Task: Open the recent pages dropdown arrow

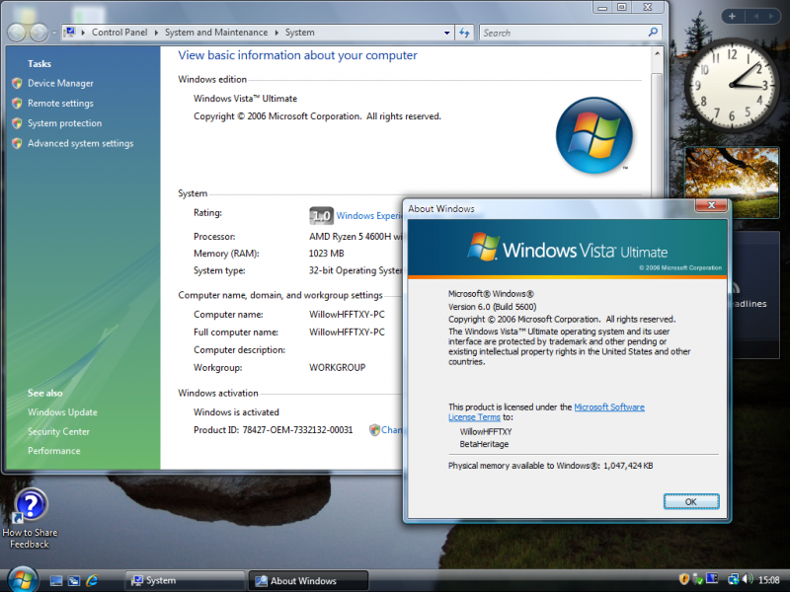Action: (54, 34)
